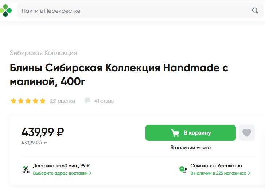Open the "41 отзыв" reviews link

104,101
